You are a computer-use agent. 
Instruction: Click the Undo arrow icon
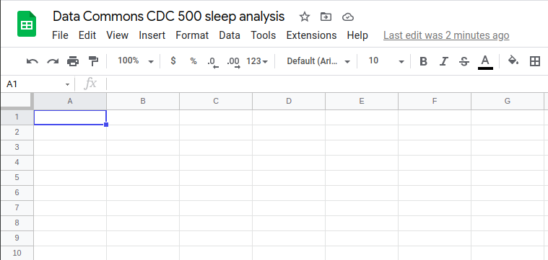pos(32,61)
